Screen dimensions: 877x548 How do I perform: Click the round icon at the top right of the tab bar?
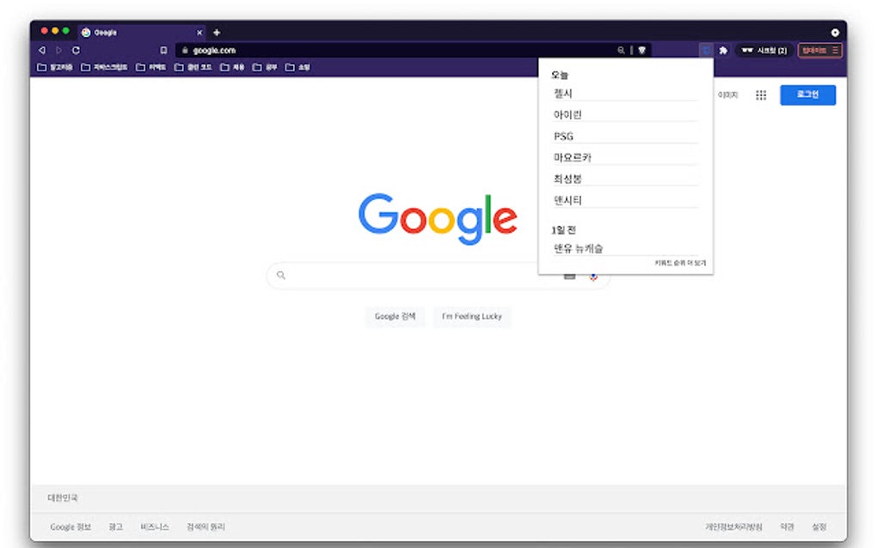click(835, 33)
